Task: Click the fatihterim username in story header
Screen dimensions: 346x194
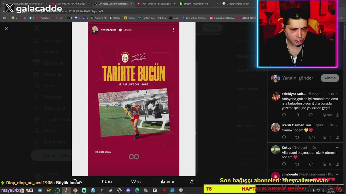Action: [109, 30]
